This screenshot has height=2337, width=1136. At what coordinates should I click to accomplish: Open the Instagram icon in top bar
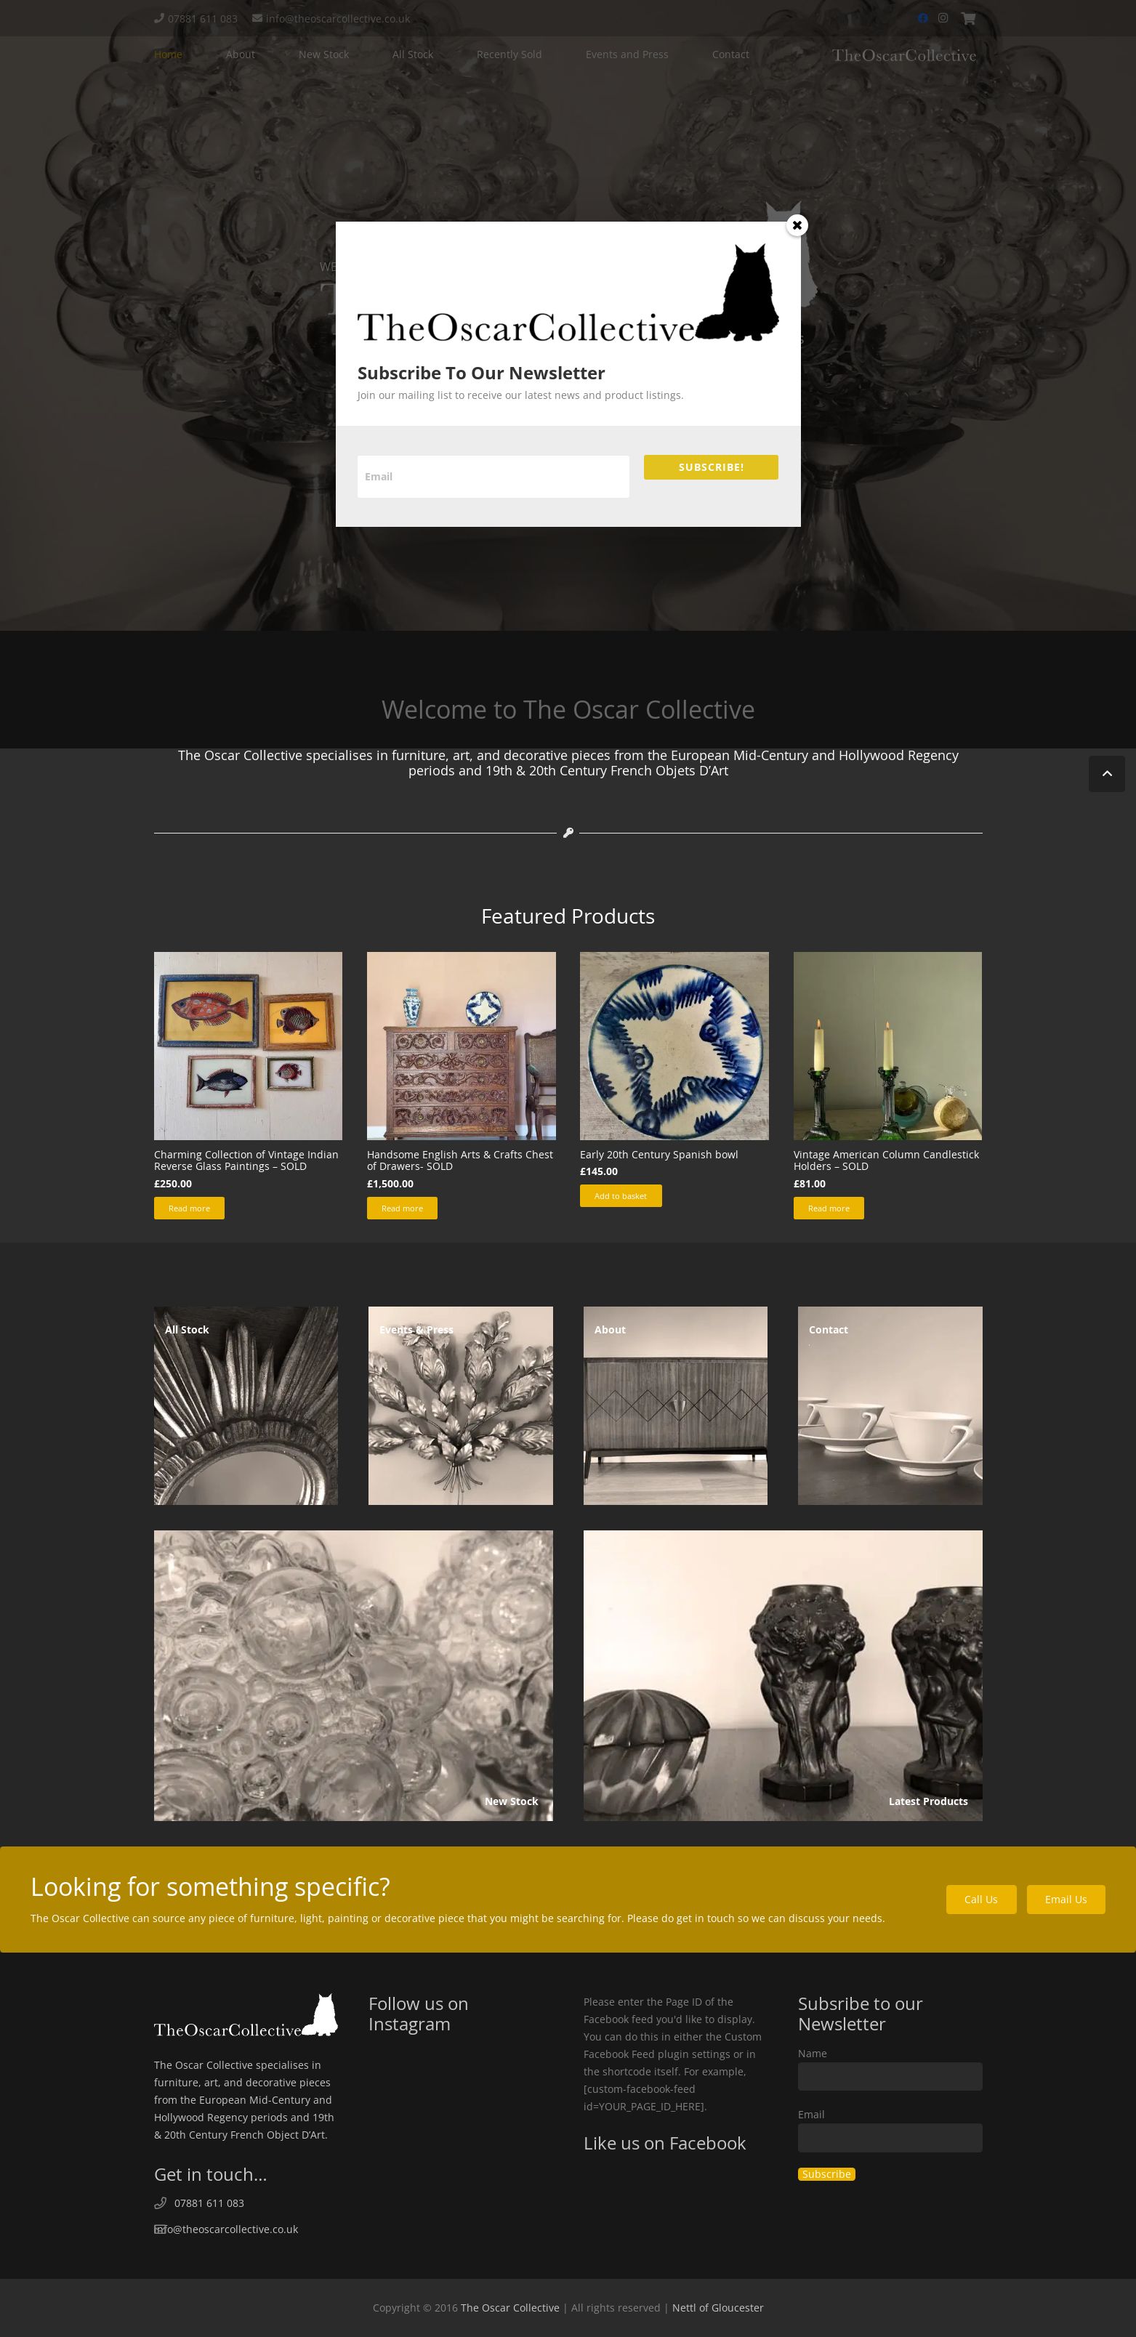pyautogui.click(x=943, y=18)
